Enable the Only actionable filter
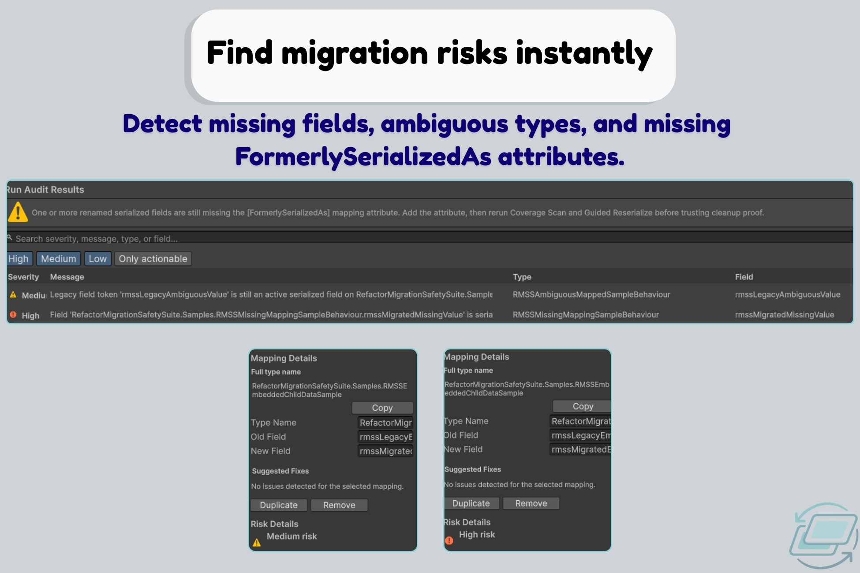This screenshot has width=860, height=573. [x=153, y=259]
